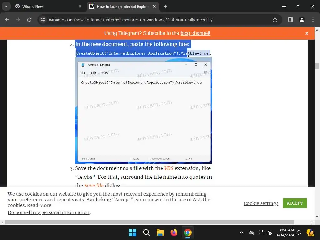Viewport: 320px width, 240px height.
Task: Click the cloud sync tray icon
Action: [252, 232]
